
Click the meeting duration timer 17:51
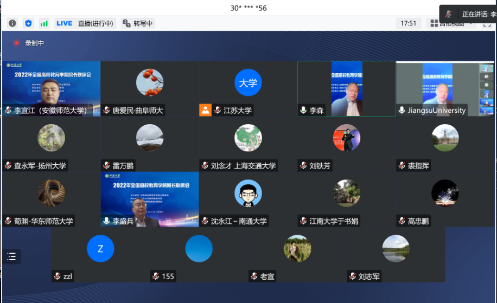(x=408, y=23)
